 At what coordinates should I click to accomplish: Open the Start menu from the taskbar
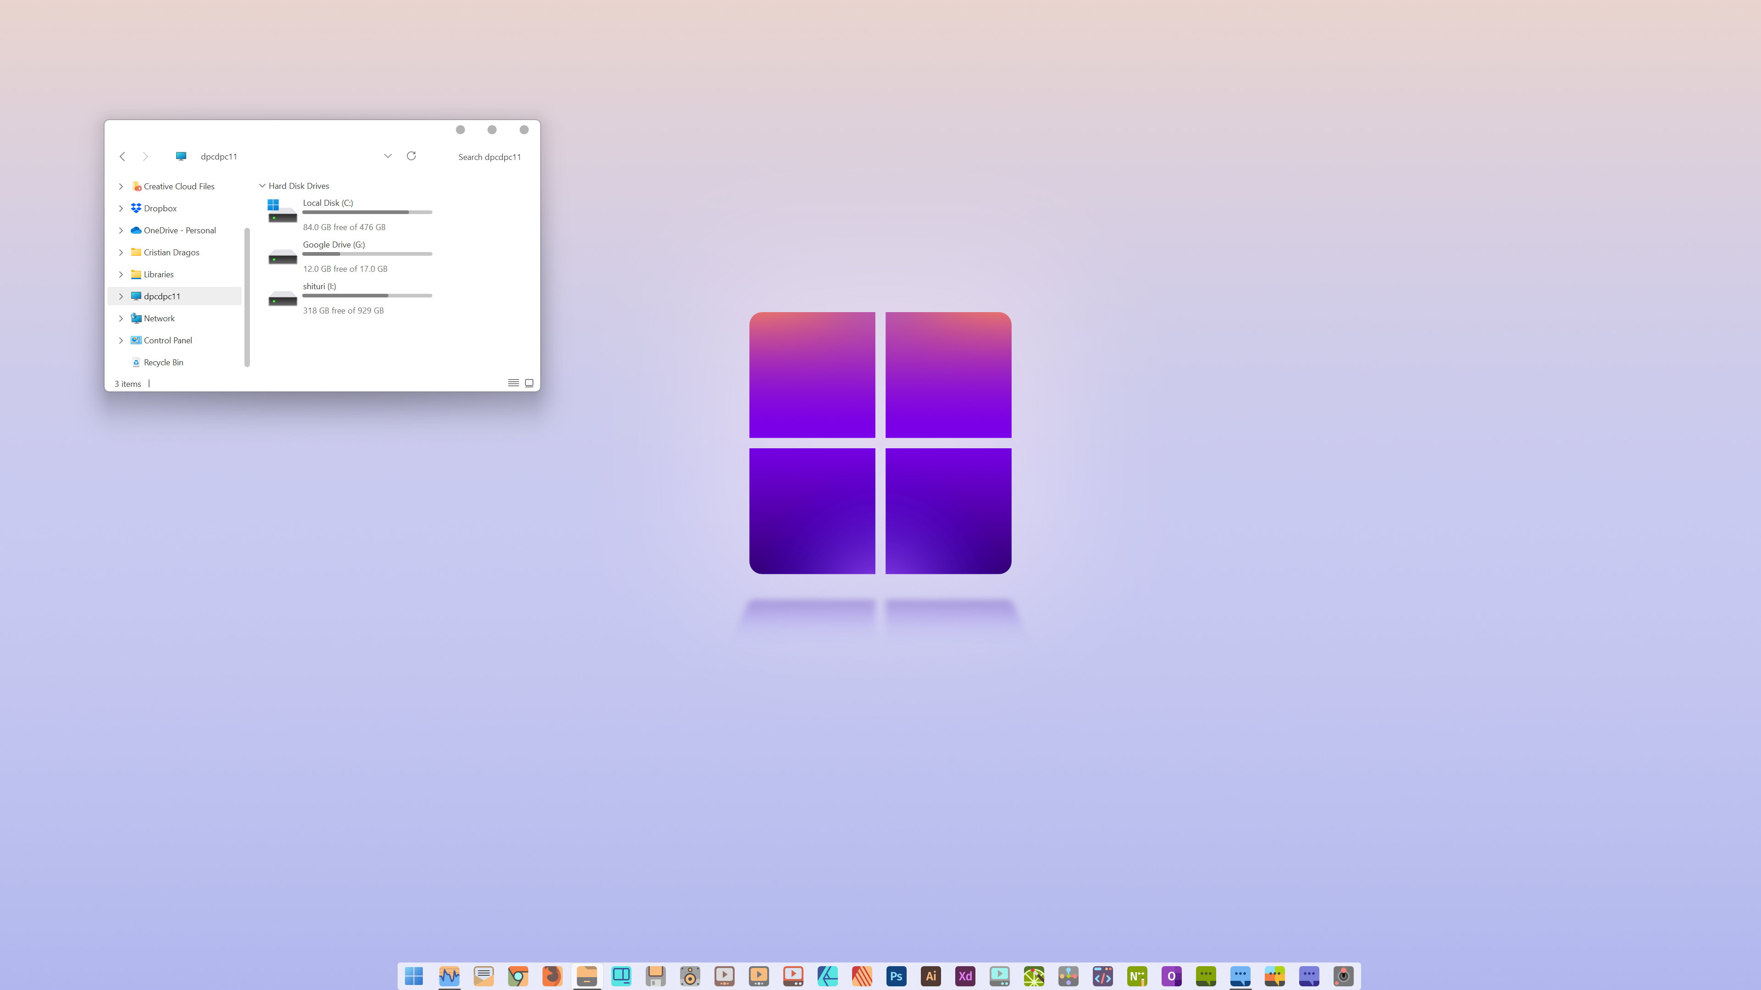point(414,976)
